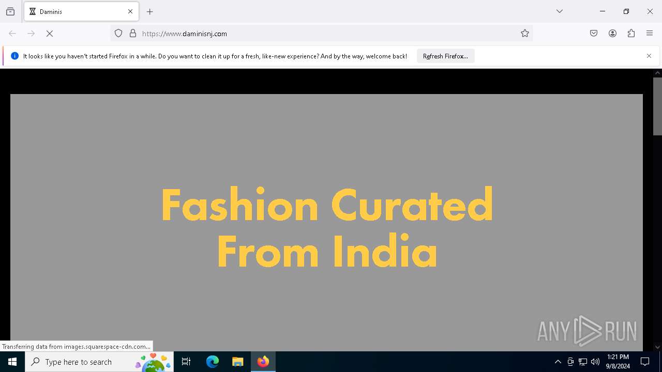662x372 pixels.
Task: Close the Daminis tab
Action: (x=130, y=11)
